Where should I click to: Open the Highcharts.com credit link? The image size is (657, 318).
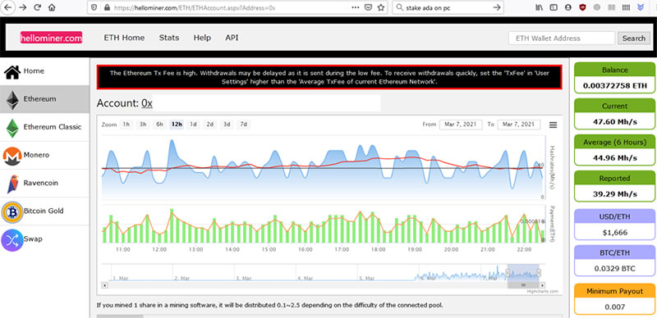click(x=543, y=292)
